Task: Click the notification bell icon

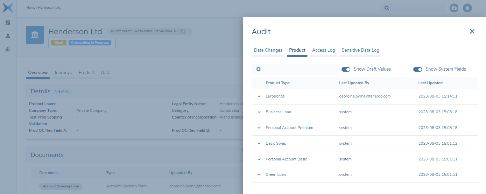Action: point(467,8)
